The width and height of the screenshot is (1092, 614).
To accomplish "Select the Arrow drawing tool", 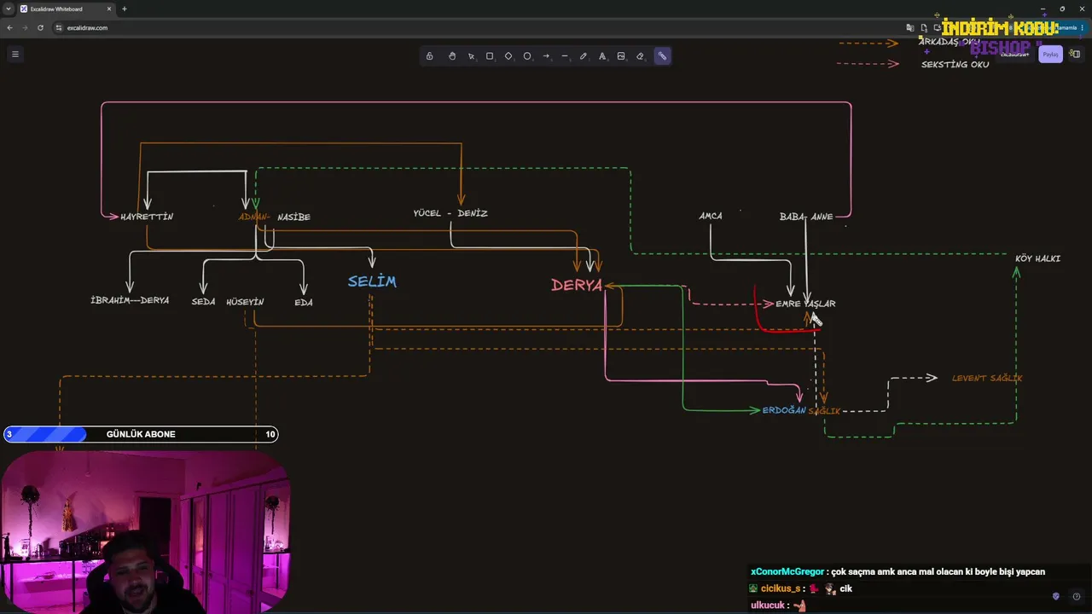I will [546, 56].
